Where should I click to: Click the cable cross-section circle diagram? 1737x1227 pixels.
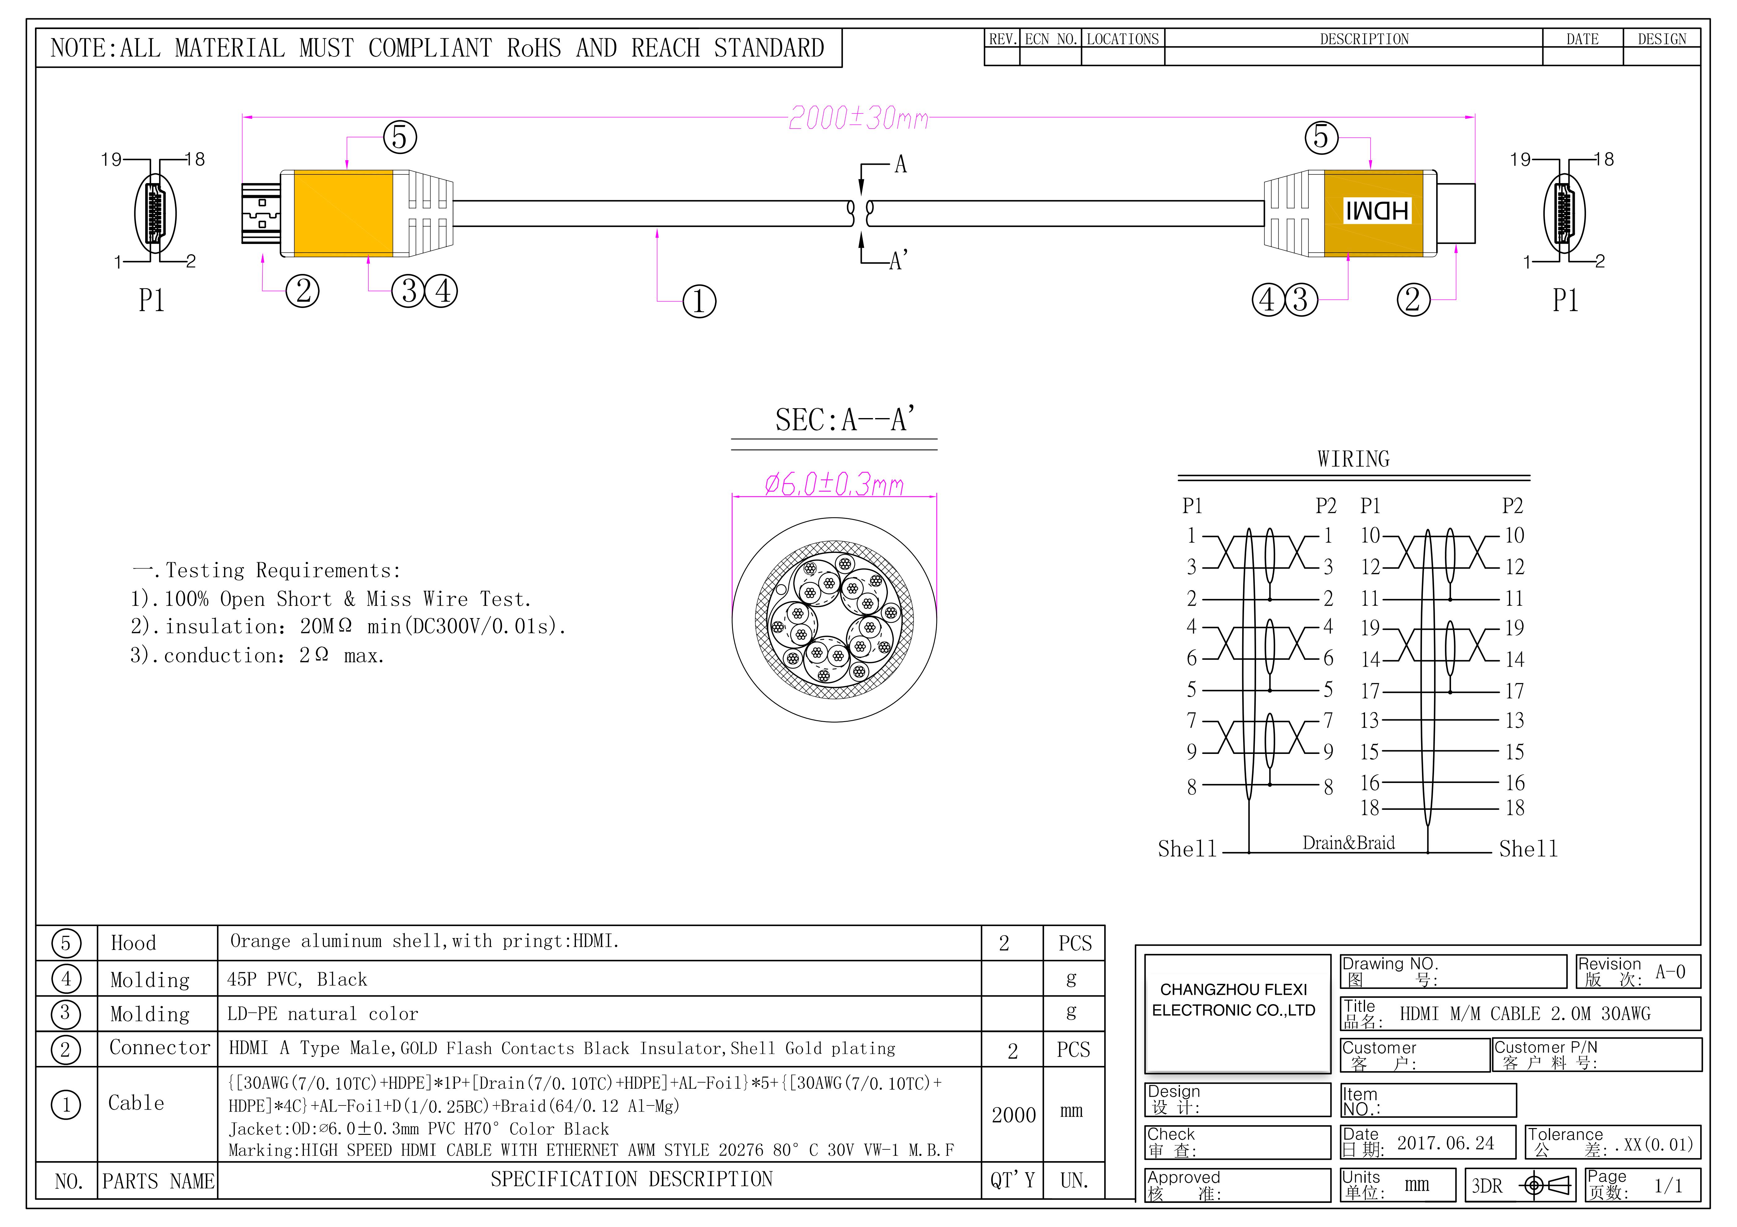point(834,620)
